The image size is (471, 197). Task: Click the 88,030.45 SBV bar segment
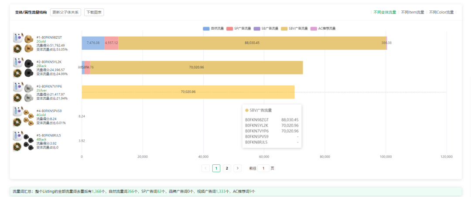(x=252, y=43)
